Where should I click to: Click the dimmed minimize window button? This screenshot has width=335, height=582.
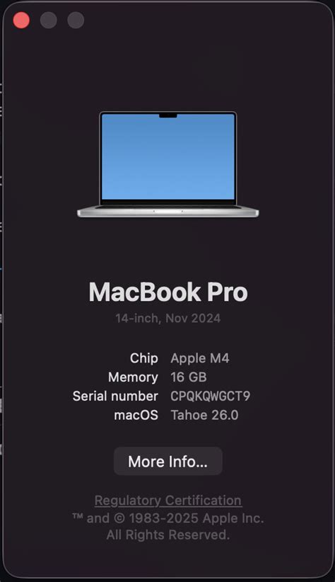point(49,20)
